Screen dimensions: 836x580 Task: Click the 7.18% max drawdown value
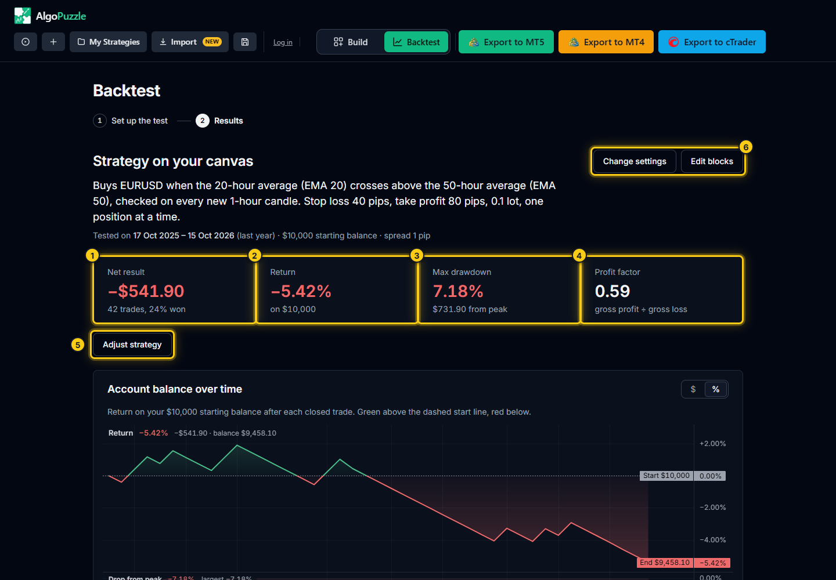(x=458, y=291)
